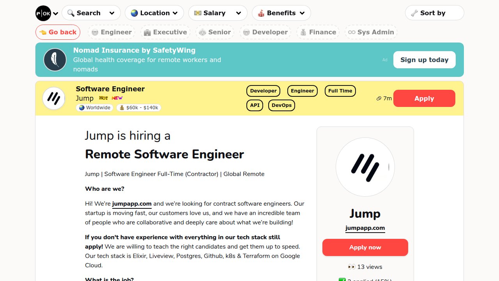Open jumpapp.com link in description

pyautogui.click(x=132, y=204)
